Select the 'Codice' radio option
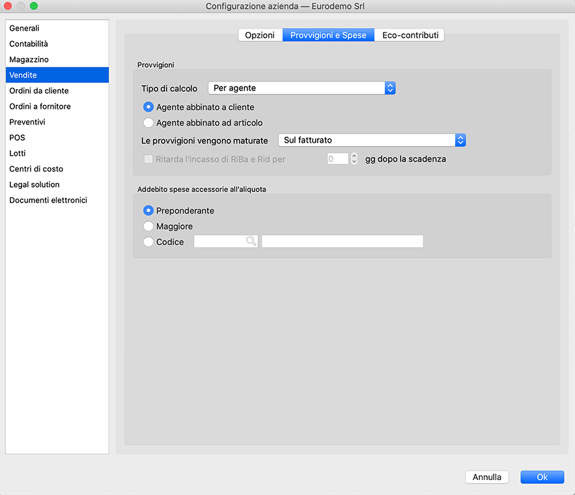The height and width of the screenshot is (495, 575). [148, 242]
